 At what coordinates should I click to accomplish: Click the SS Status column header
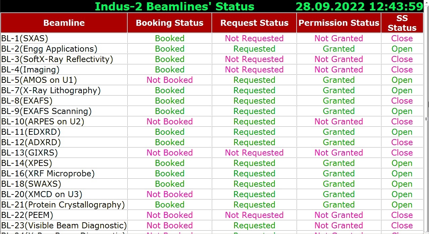(402, 23)
